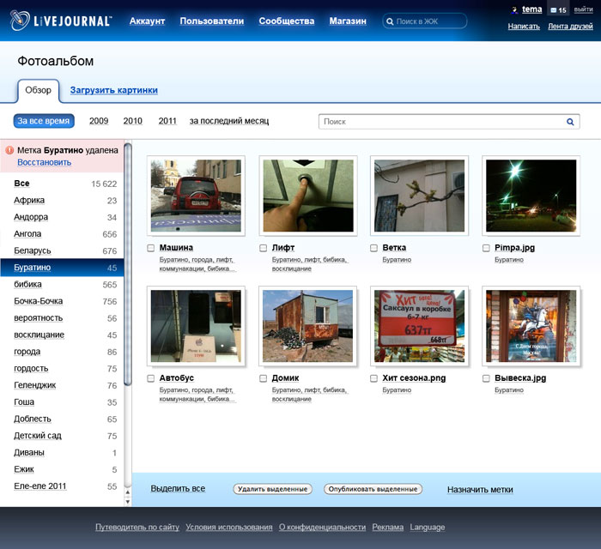Select the Геленджик tag in sidebar
This screenshot has width=601, height=549.
[34, 385]
